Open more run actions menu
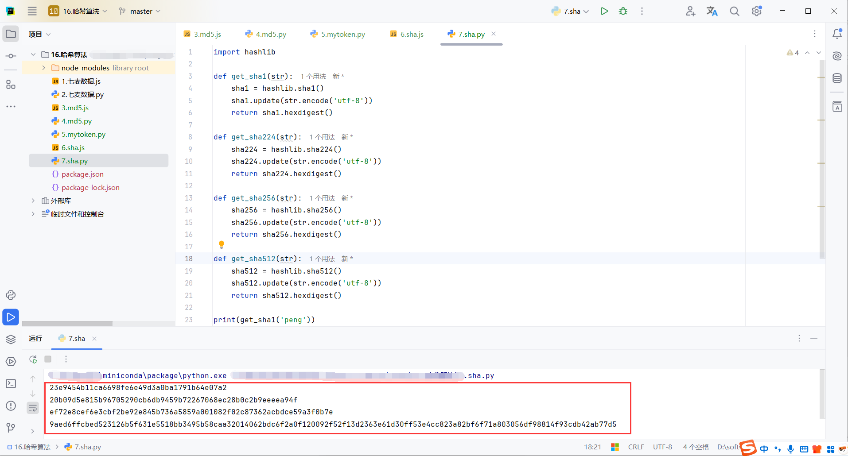Viewport: 848px width, 456px height. click(x=642, y=11)
